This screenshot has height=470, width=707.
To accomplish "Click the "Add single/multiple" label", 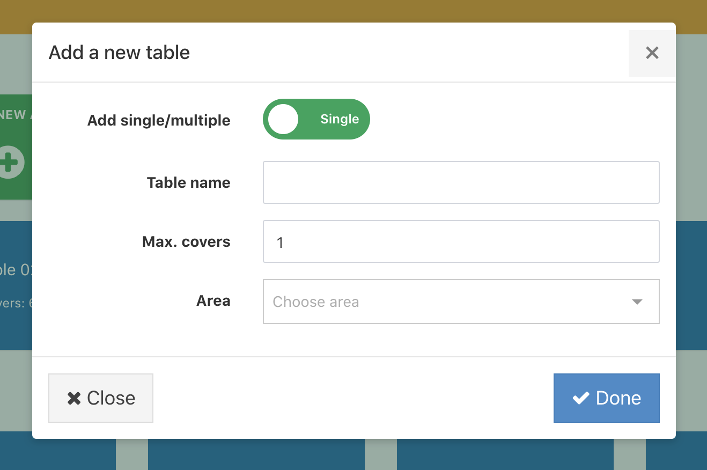I will pyautogui.click(x=159, y=120).
